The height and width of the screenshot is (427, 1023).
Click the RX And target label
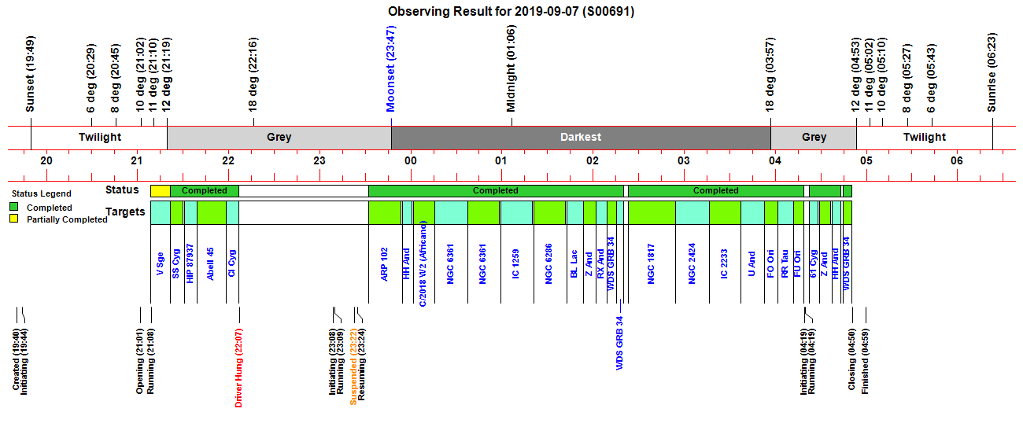[601, 264]
